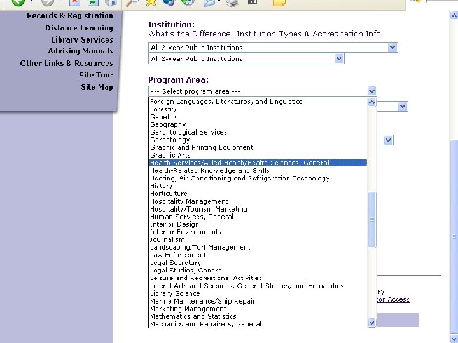The width and height of the screenshot is (458, 343).
Task: Click the Print toolbar icon
Action: click(x=232, y=3)
